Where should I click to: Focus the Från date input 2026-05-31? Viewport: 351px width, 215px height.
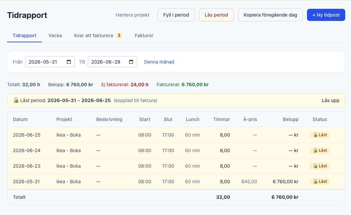(x=50, y=62)
